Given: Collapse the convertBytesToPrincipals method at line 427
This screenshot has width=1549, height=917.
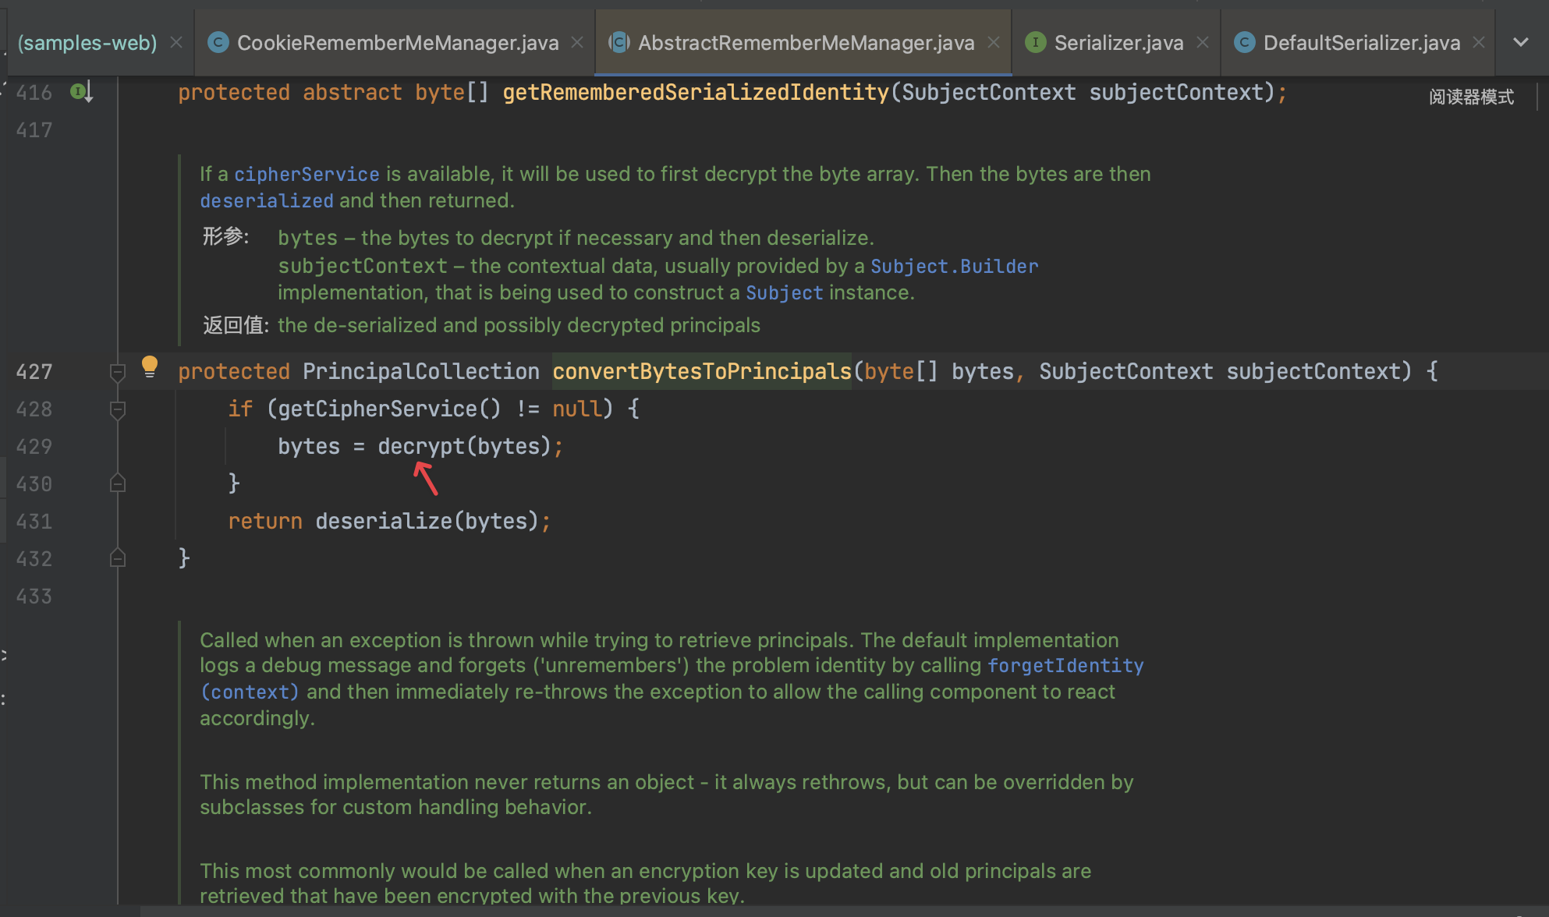Looking at the screenshot, I should (118, 372).
